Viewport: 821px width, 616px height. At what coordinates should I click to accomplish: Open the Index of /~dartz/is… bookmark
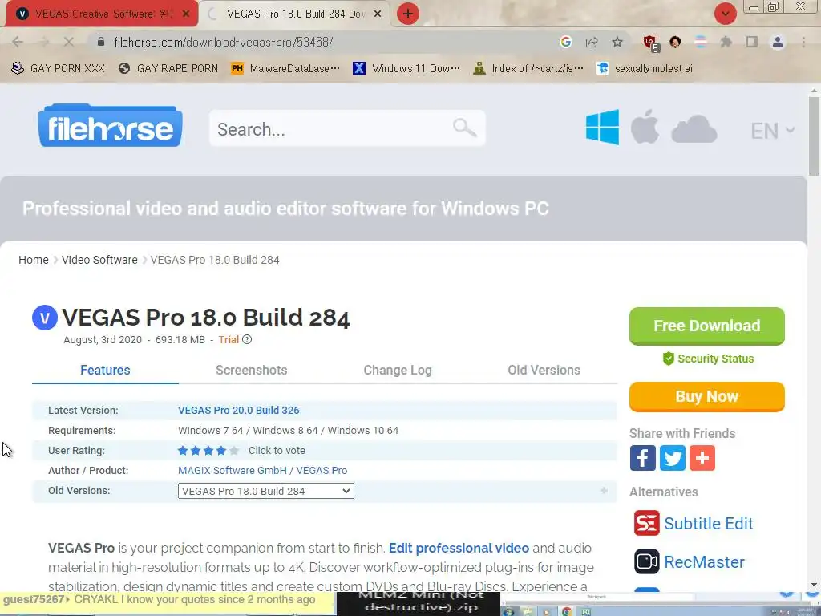pos(528,68)
